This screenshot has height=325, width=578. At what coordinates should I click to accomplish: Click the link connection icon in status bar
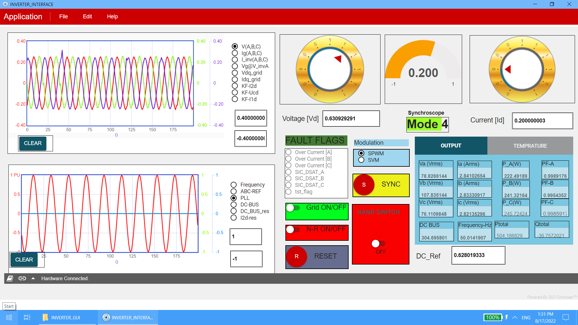click(x=22, y=278)
